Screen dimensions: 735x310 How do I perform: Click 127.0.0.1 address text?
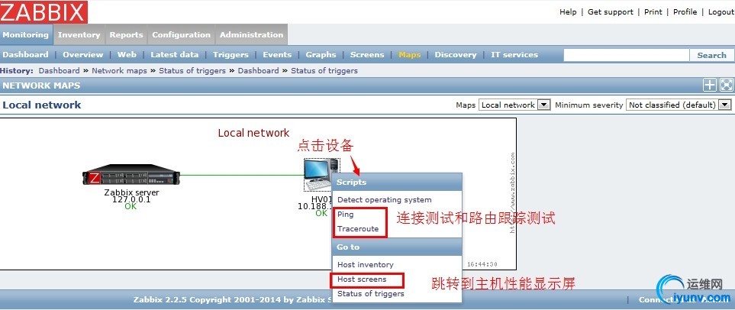click(131, 199)
